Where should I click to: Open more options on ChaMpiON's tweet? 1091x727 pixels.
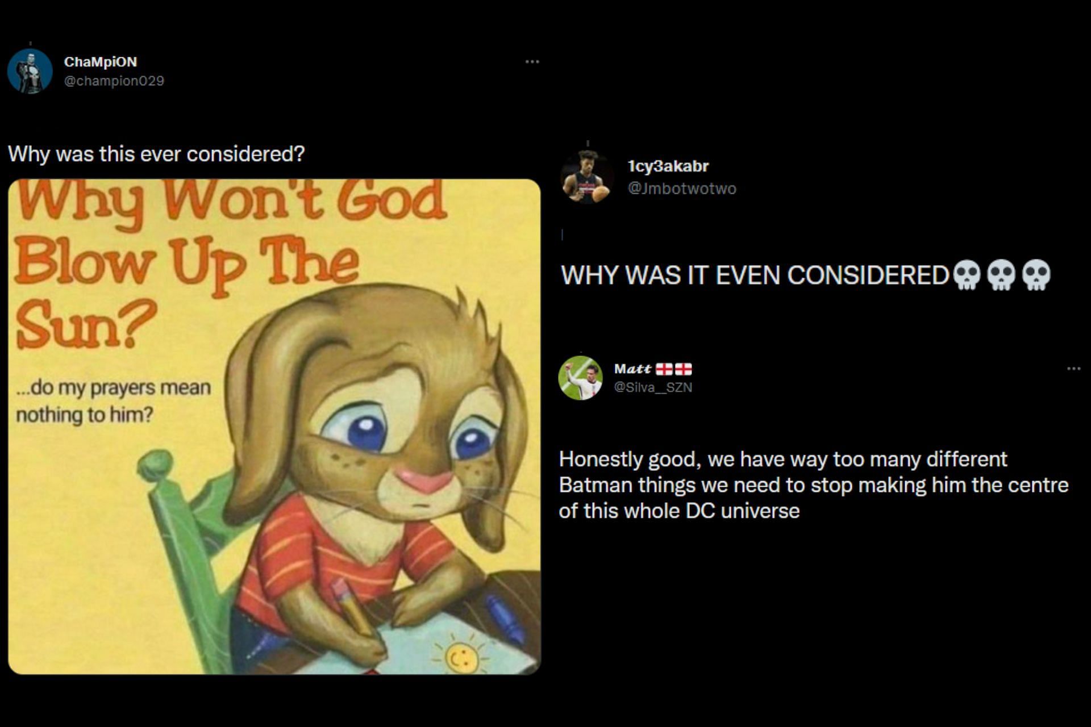click(532, 61)
